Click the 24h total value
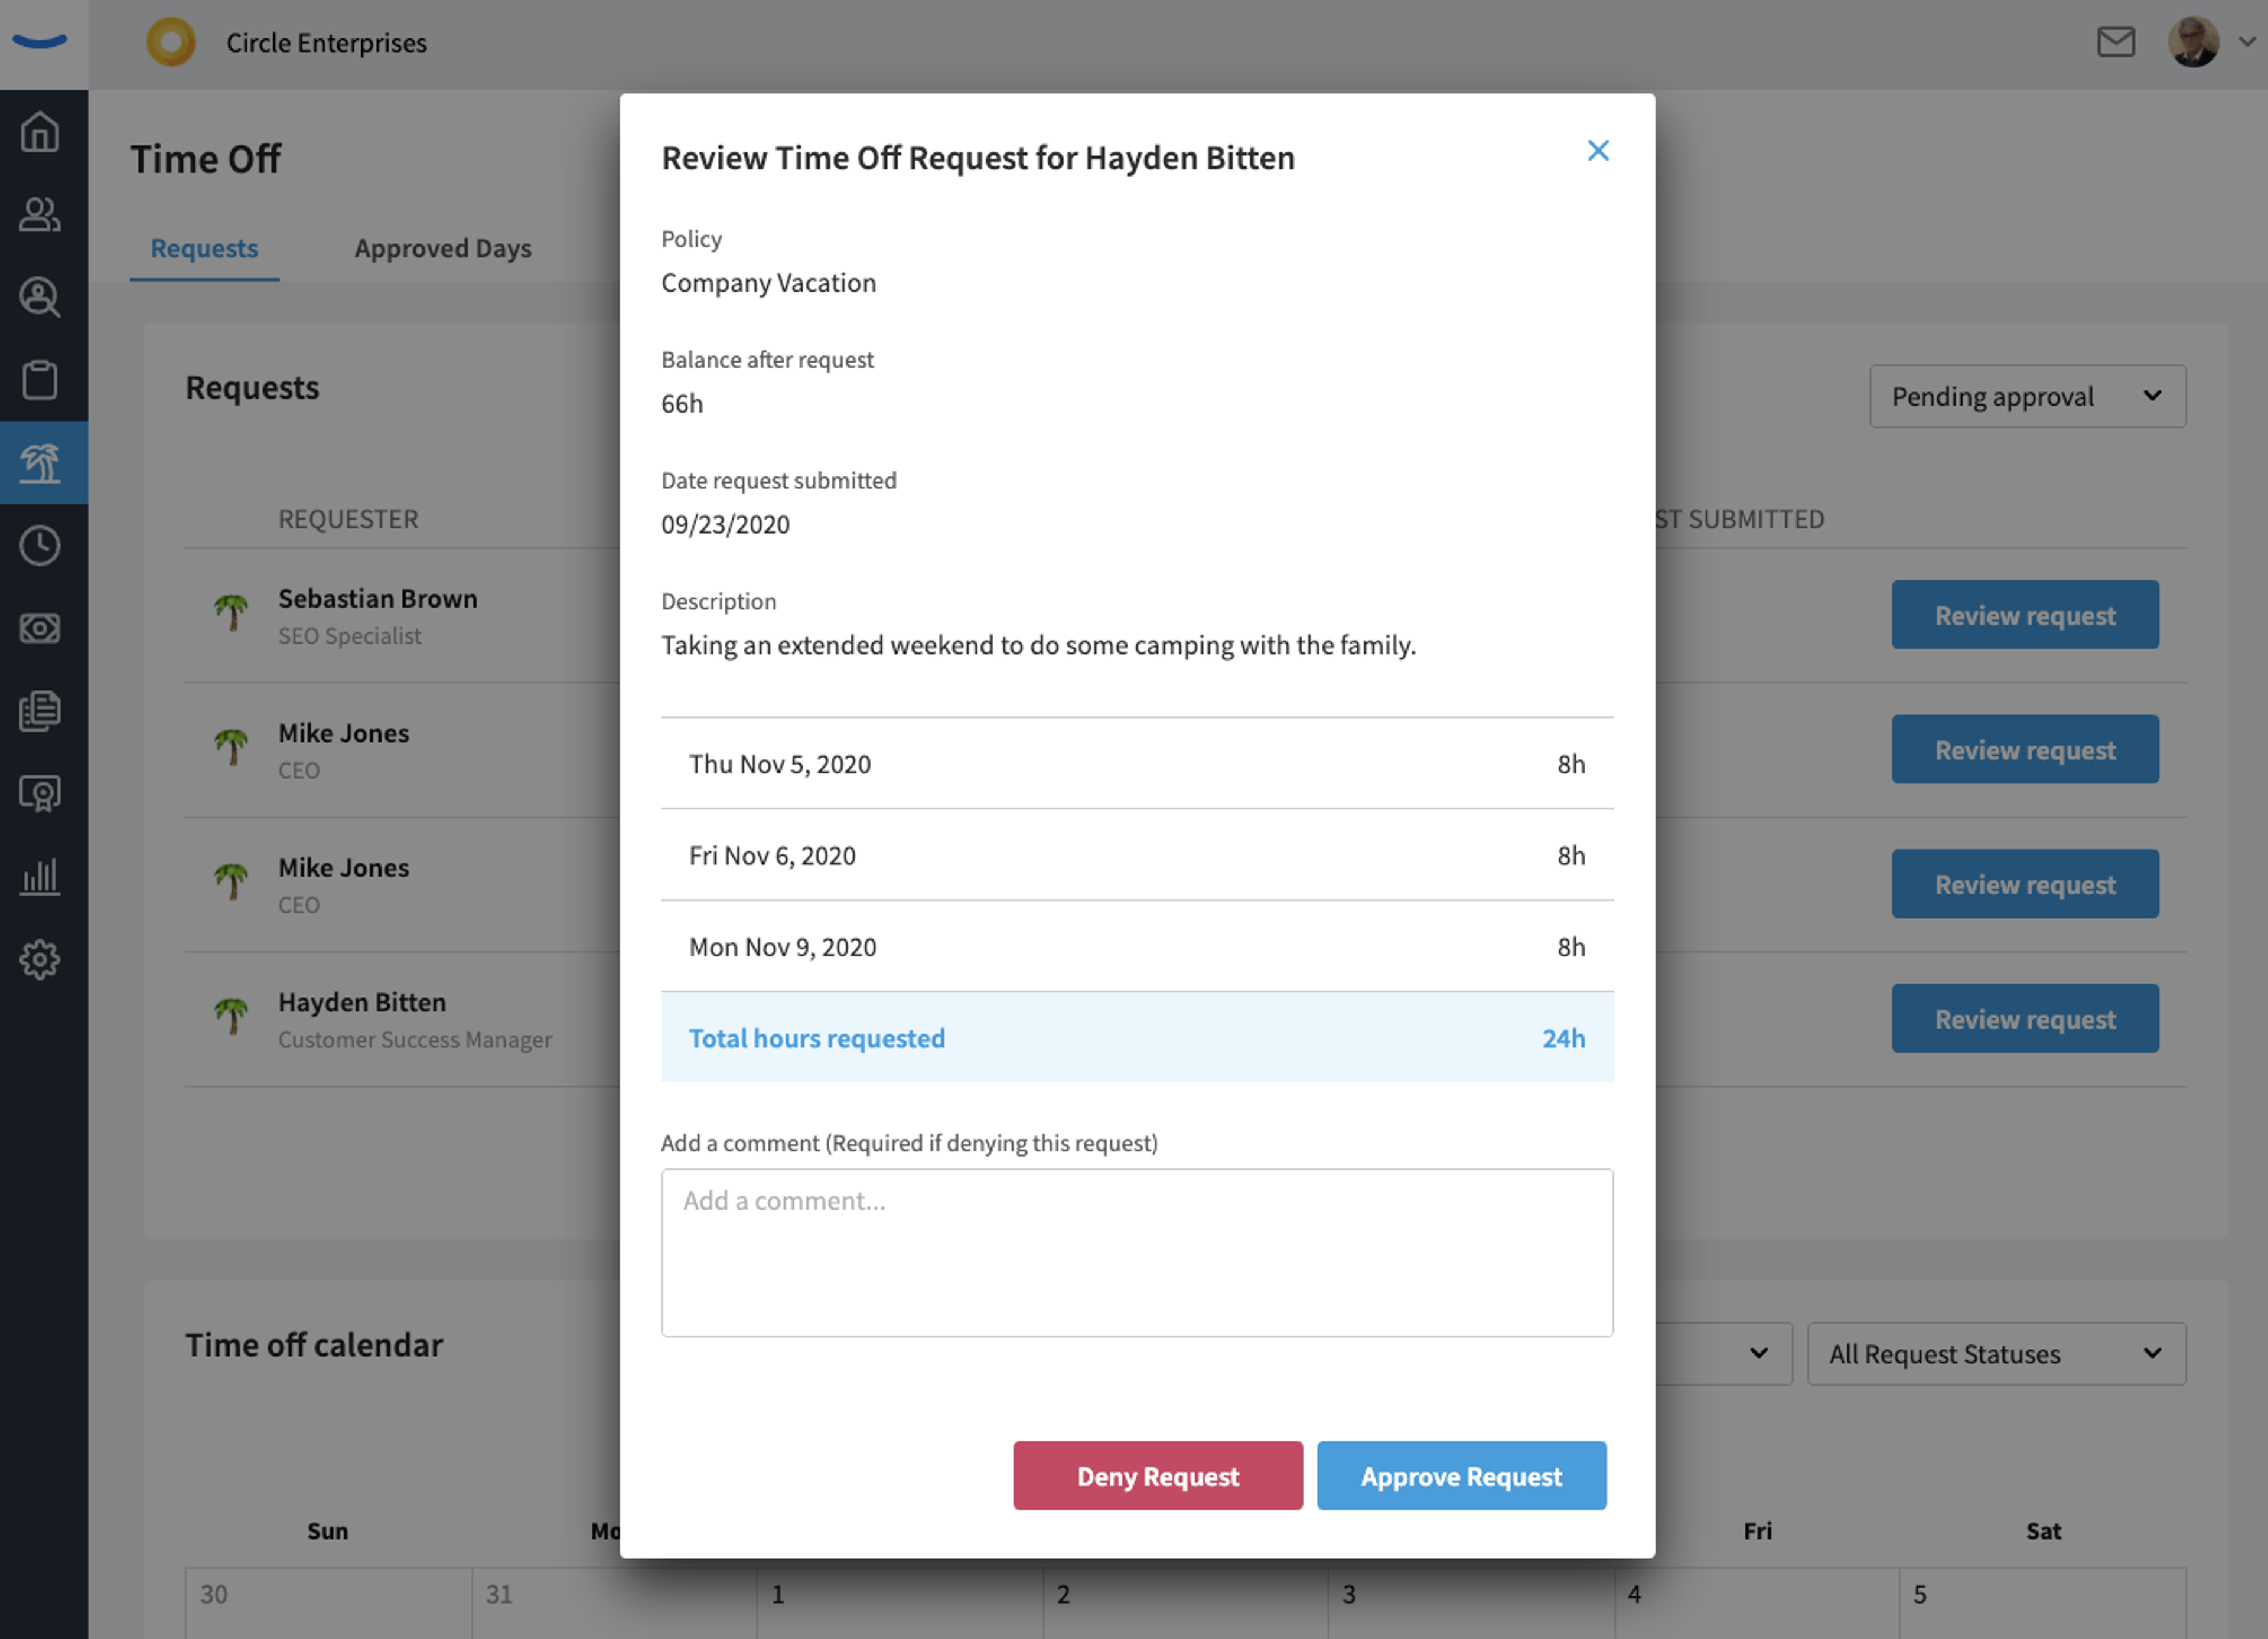 click(1563, 1039)
